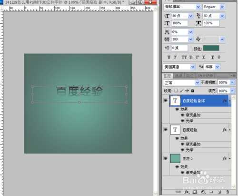Image resolution: width=238 pixels, height=196 pixels.
Task: Open the tracking 100 dropdown
Action: click(x=190, y=39)
